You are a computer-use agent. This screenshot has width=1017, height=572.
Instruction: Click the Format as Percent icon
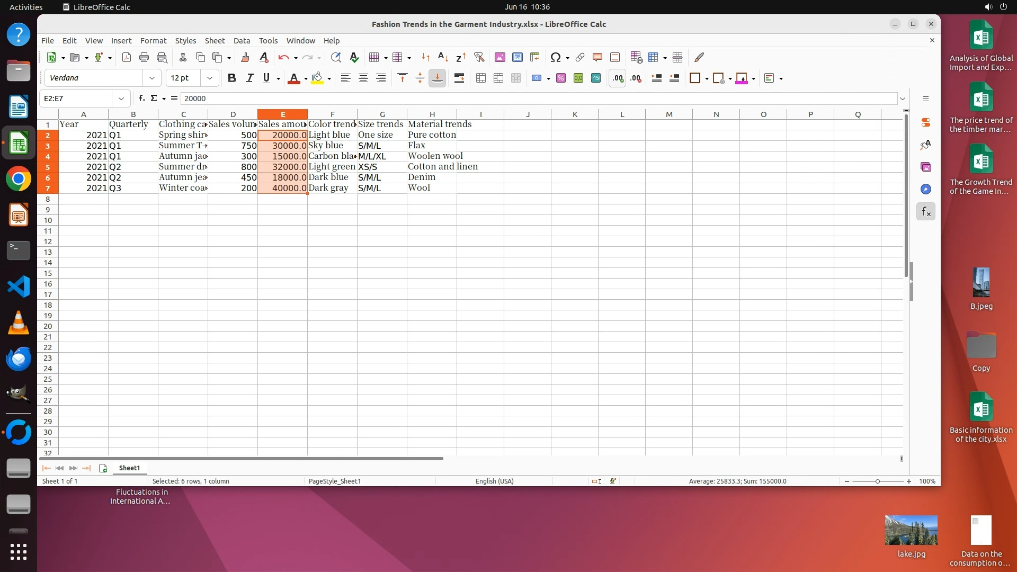(x=561, y=78)
